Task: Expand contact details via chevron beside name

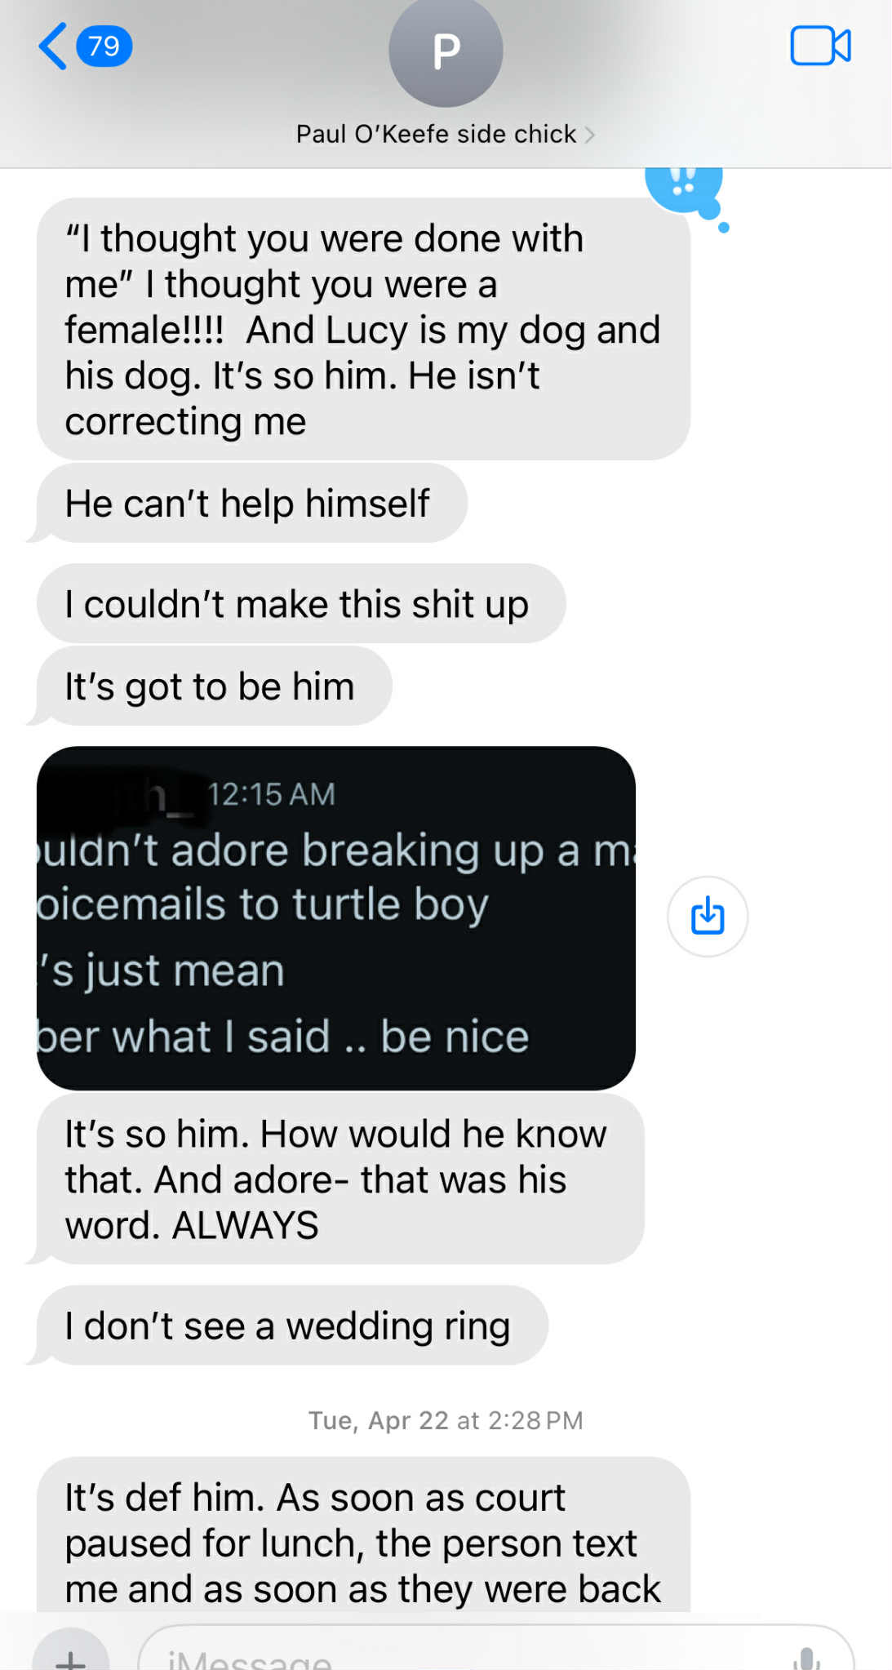Action: pos(590,135)
